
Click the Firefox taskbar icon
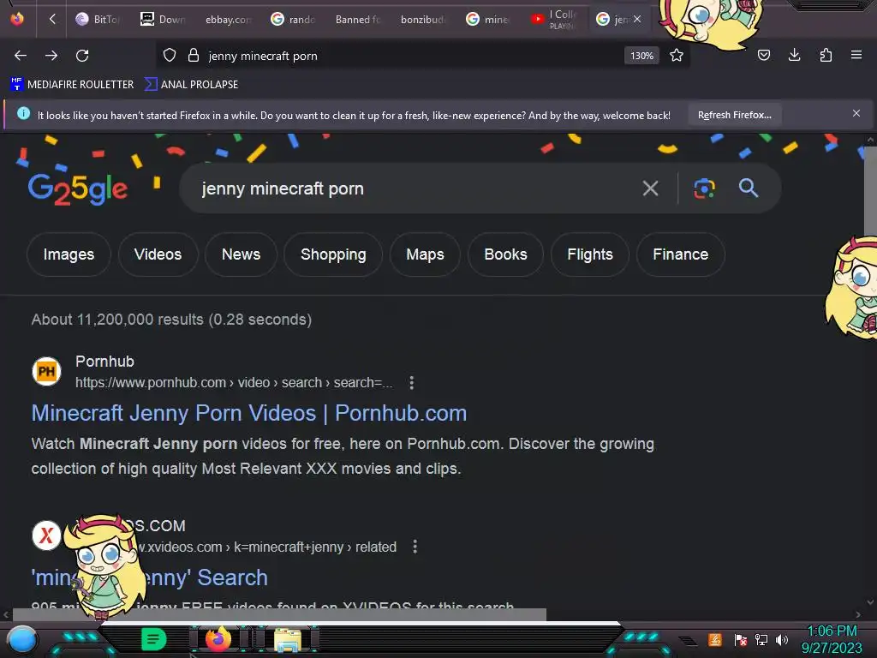tap(218, 639)
